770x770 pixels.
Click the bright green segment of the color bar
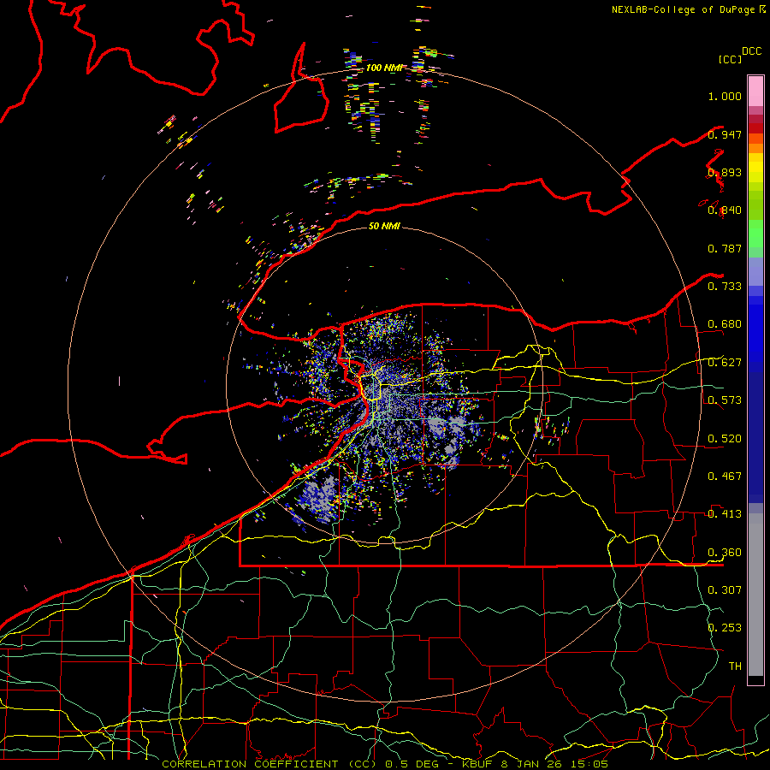tap(755, 234)
